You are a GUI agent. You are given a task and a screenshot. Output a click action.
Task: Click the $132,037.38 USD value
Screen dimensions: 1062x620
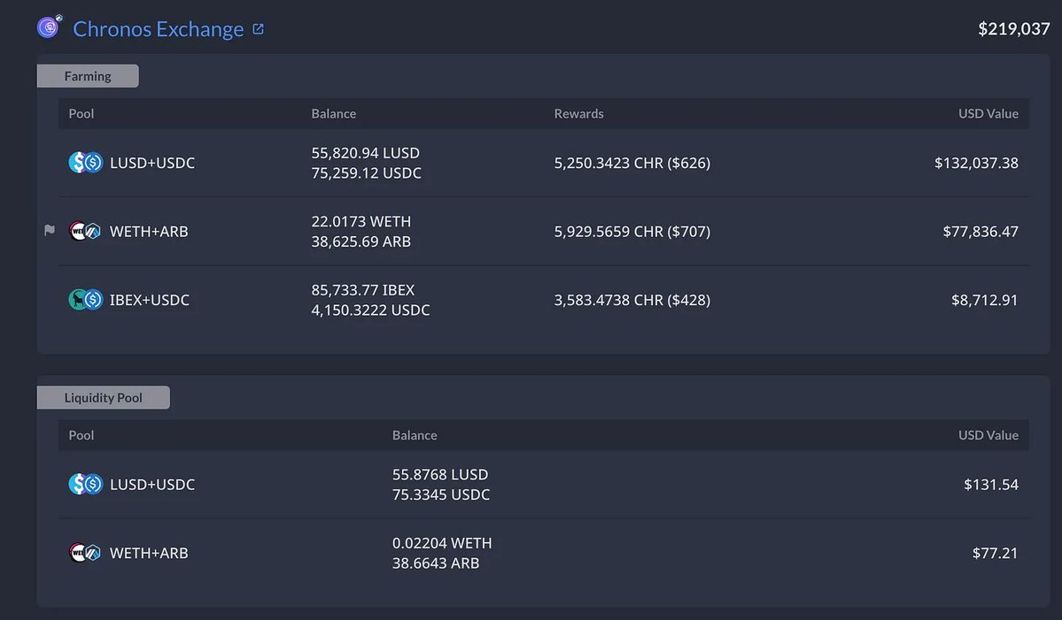tap(977, 163)
